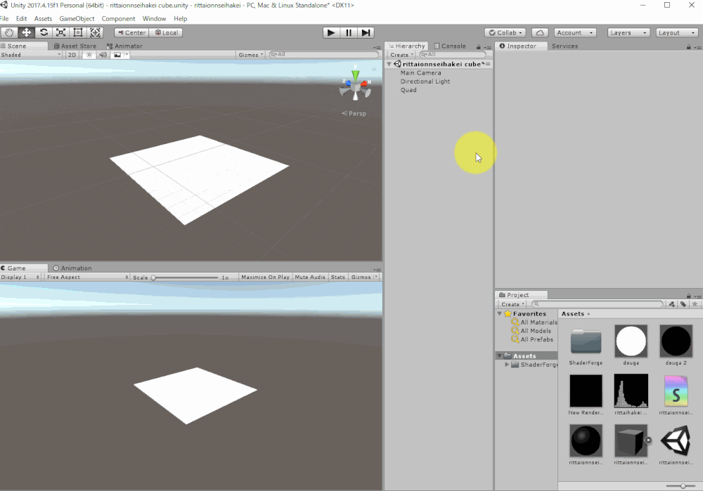Adjust the Game view Scale slider
The height and width of the screenshot is (491, 703).
(185, 277)
